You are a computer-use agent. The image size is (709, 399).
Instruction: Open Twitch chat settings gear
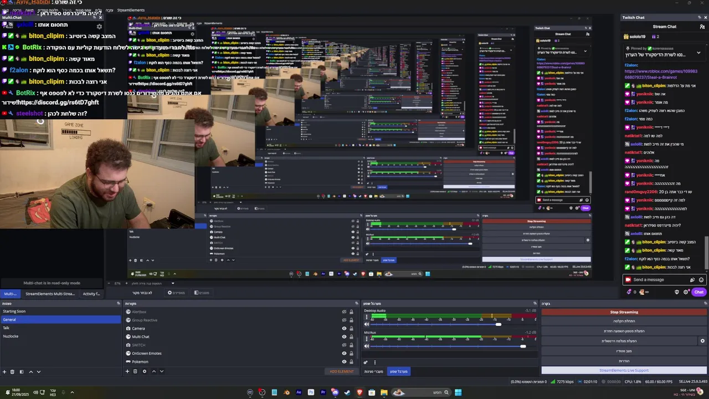(x=686, y=292)
